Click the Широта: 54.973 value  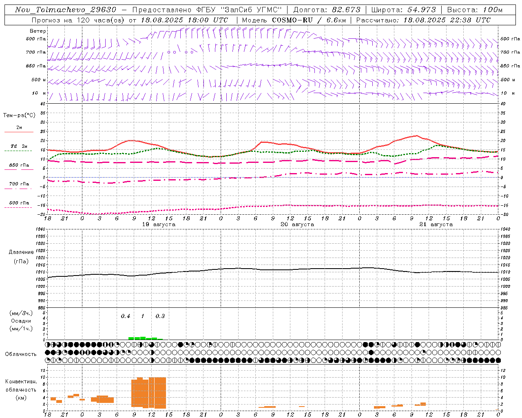403,10
